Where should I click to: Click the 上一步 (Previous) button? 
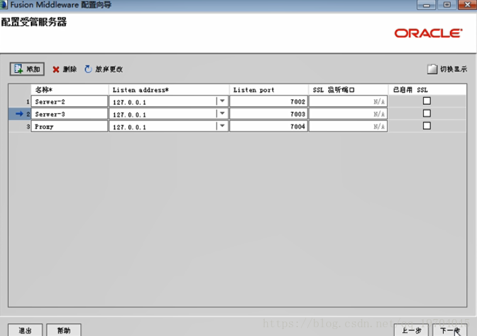[412, 330]
